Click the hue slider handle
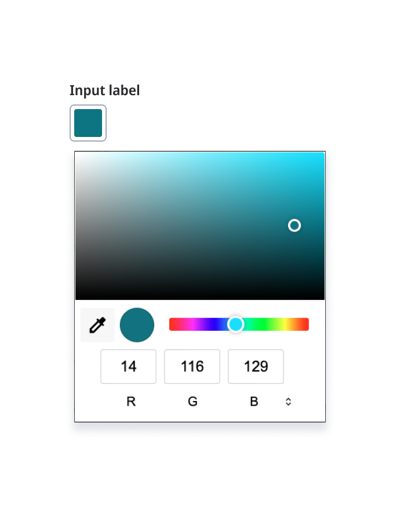Image resolution: width=400 pixels, height=506 pixels. pyautogui.click(x=236, y=324)
